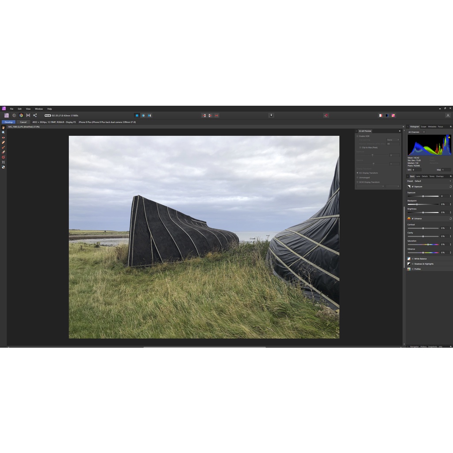Click the Cancel button

click(23, 122)
